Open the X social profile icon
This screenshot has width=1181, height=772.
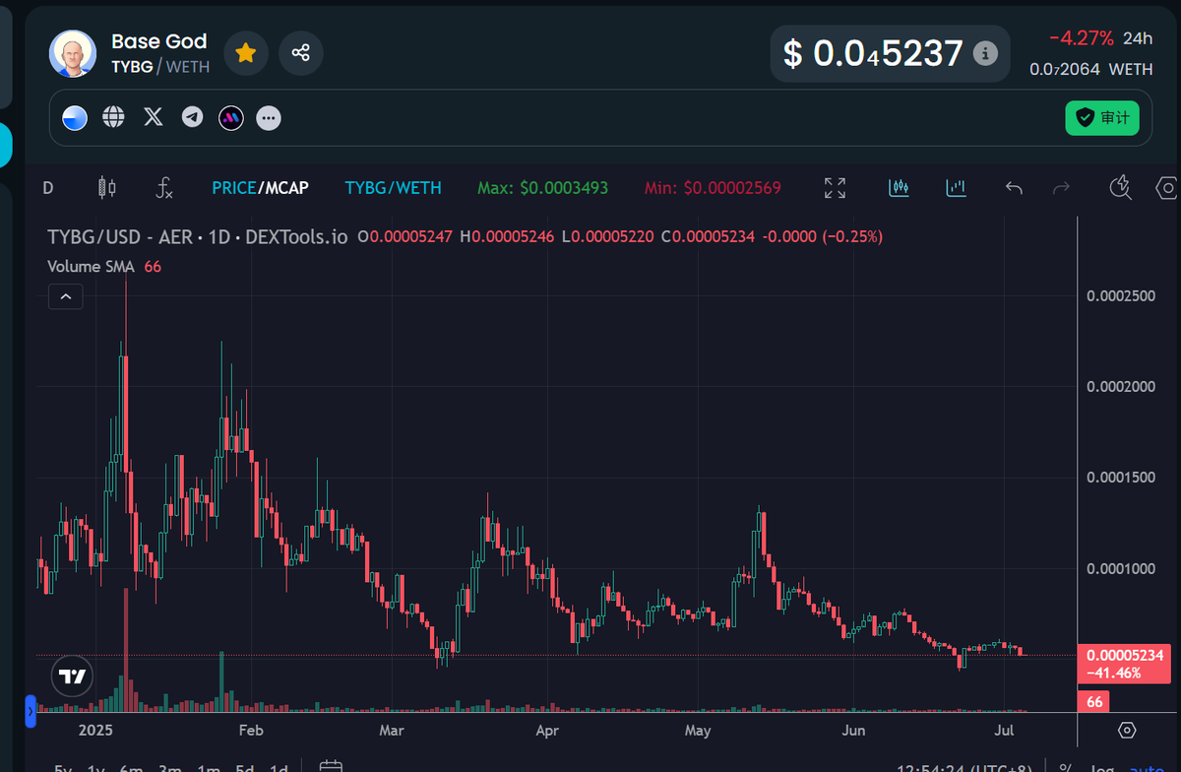pyautogui.click(x=153, y=116)
